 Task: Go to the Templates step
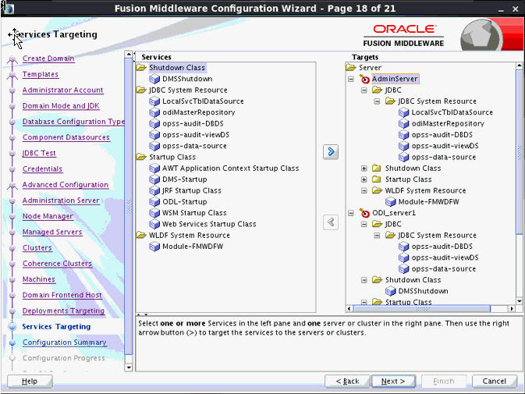click(41, 74)
